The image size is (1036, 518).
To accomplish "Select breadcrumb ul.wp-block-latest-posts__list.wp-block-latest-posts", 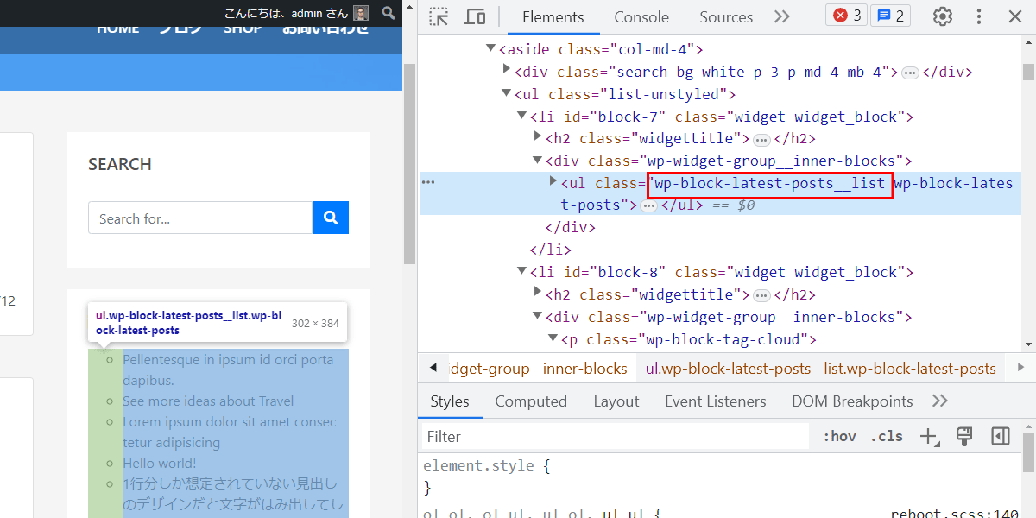I will click(x=820, y=369).
